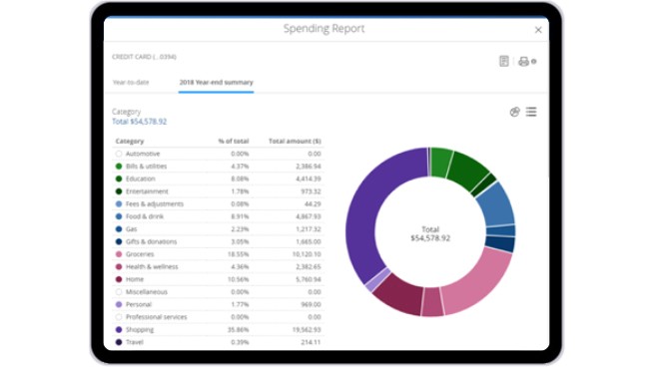653x367 pixels.
Task: Select the Shopping category label
Action: 140,329
